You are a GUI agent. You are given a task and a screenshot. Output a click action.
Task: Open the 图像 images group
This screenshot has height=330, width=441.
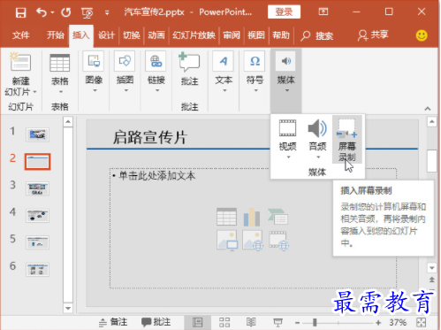tap(94, 73)
